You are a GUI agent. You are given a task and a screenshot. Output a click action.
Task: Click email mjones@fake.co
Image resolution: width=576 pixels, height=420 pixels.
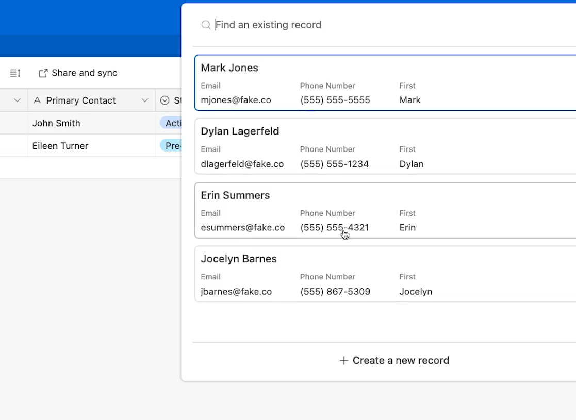236,100
